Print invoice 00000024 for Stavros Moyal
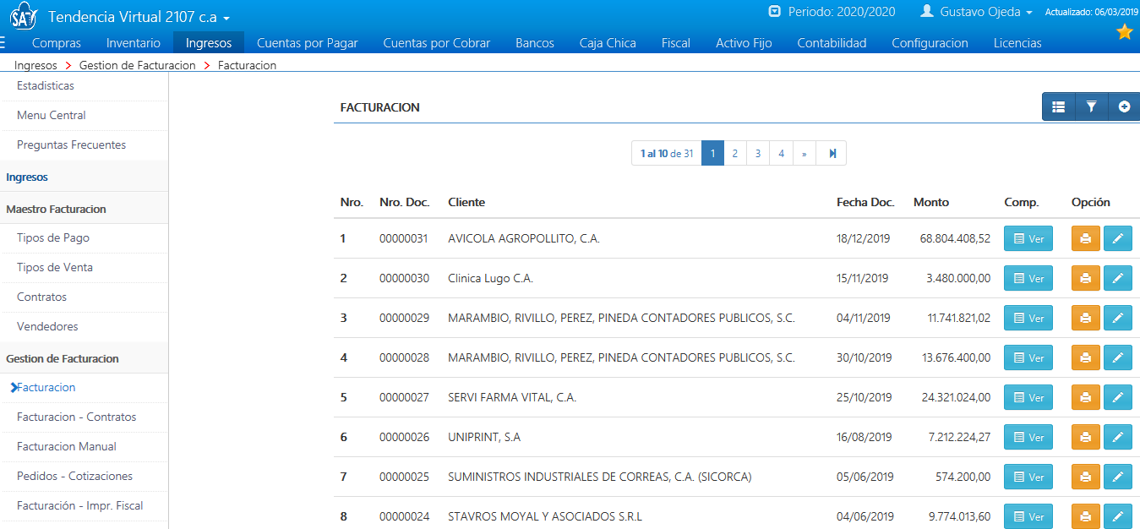The width and height of the screenshot is (1140, 529). point(1086,517)
